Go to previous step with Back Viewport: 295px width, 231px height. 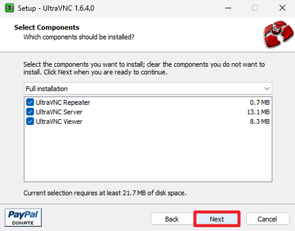(172, 219)
